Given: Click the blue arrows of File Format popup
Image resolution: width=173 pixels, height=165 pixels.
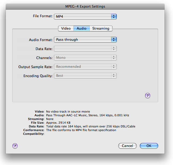Looking at the screenshot, I should [x=114, y=16].
